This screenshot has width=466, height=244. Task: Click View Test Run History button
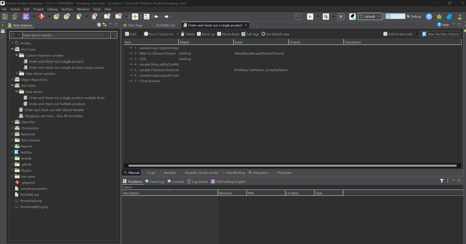pyautogui.click(x=440, y=34)
